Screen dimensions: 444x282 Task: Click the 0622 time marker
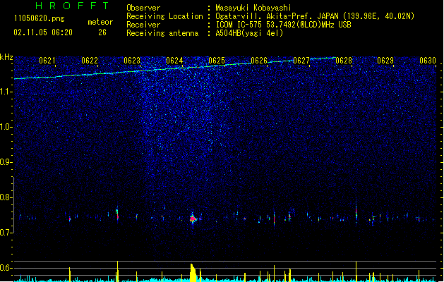(x=90, y=61)
